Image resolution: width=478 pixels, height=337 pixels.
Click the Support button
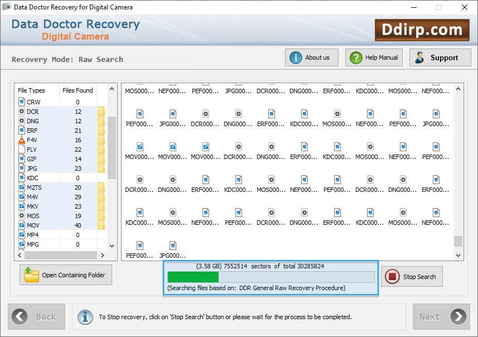click(440, 57)
